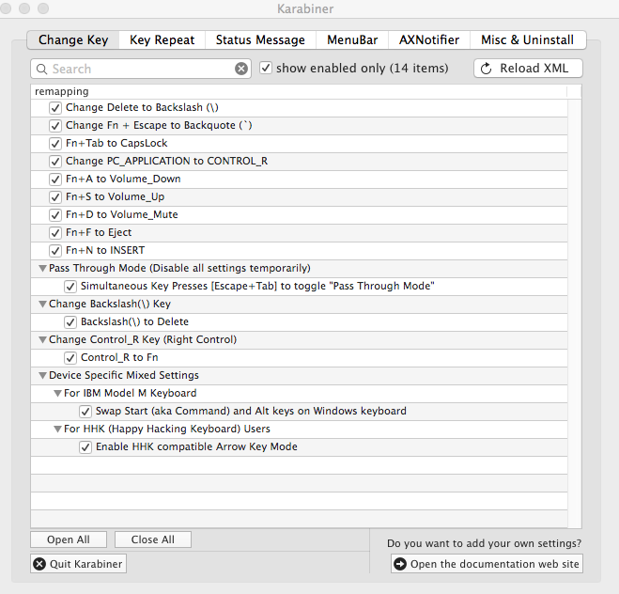The image size is (619, 594).
Task: Click the magnifying glass search icon
Action: click(x=41, y=69)
